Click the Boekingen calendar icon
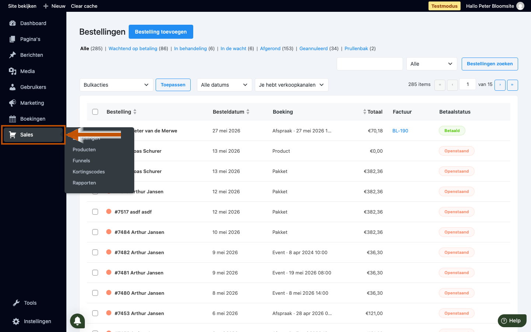The height and width of the screenshot is (332, 531). [x=13, y=119]
